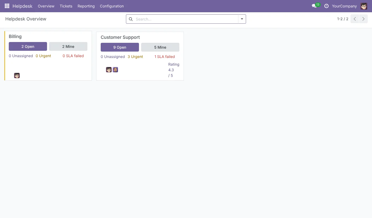Click the Helpdesk Overview heading
The image size is (372, 218).
[x=26, y=19]
